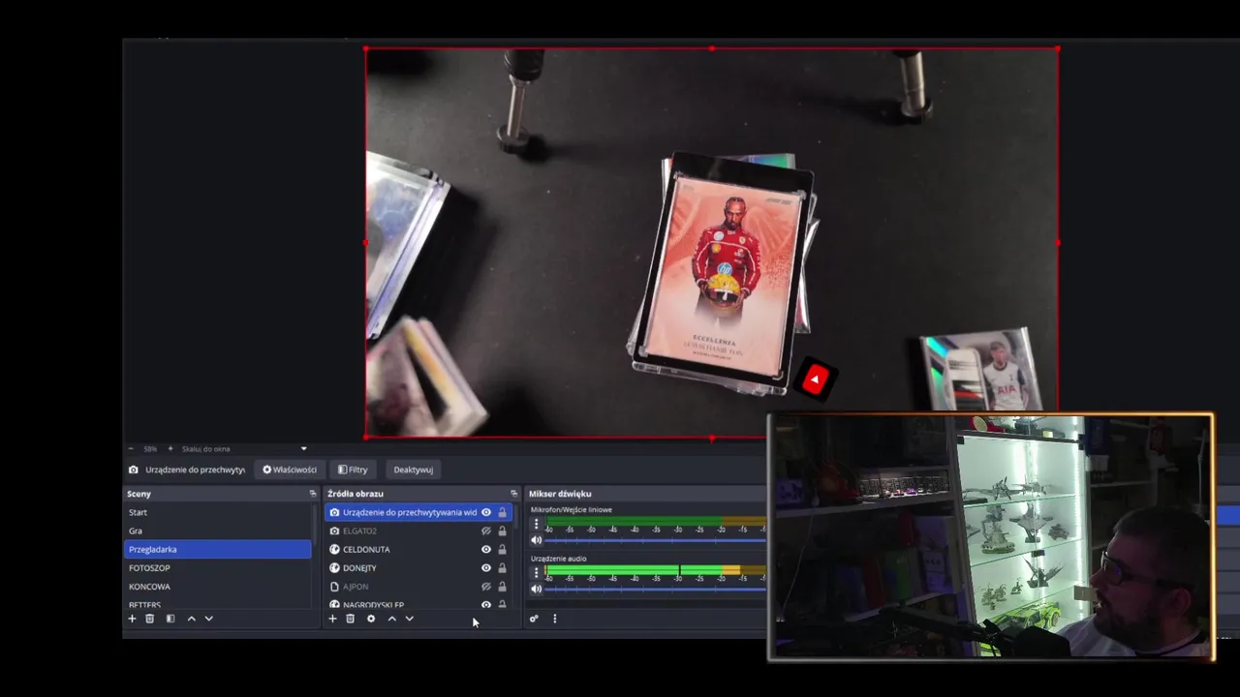Add a new scene with the plus icon
Image resolution: width=1240 pixels, height=697 pixels.
coord(133,619)
